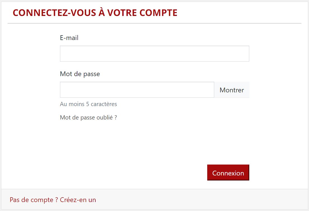Select the Au moins 5 caractères hint
Image resolution: width=309 pixels, height=211 pixels.
click(x=88, y=104)
